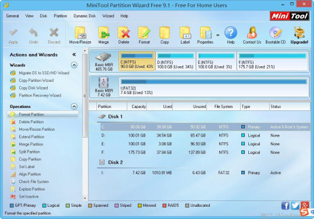Image resolution: width=314 pixels, height=219 pixels.
Task: Choose Move/Resize Partition in Operations
Action: point(37,130)
